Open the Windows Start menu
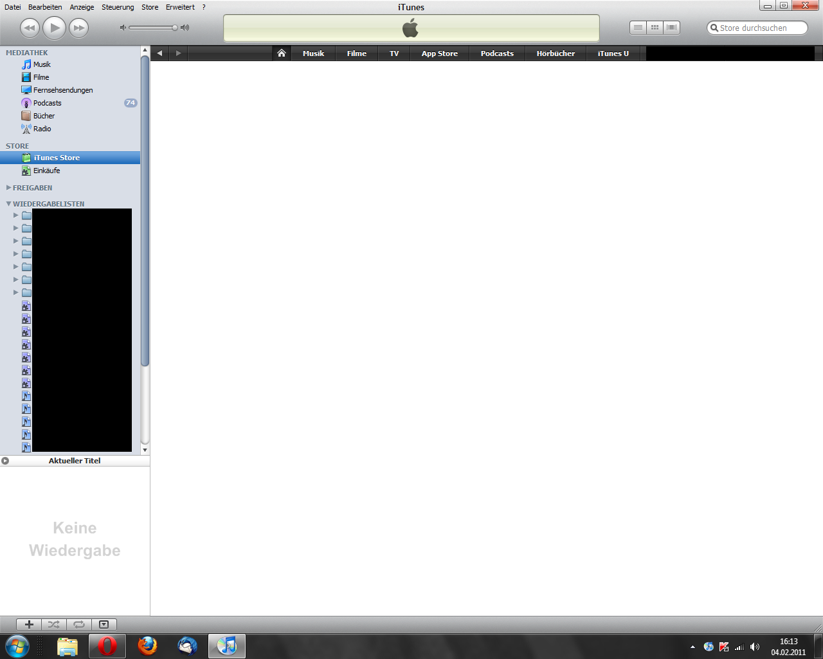 coord(17,645)
